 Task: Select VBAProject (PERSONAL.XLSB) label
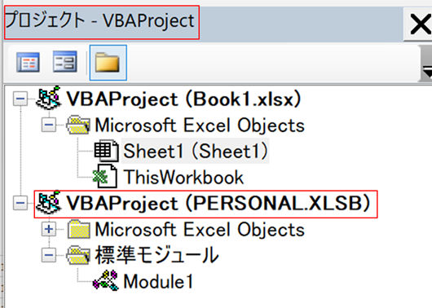point(218,204)
